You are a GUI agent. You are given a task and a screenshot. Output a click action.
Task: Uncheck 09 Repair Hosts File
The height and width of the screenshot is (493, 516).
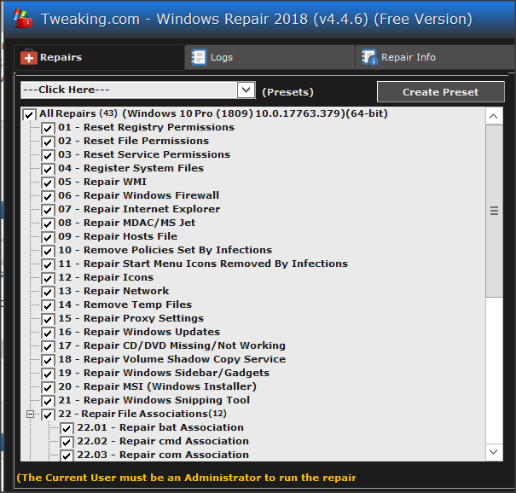[x=48, y=238]
